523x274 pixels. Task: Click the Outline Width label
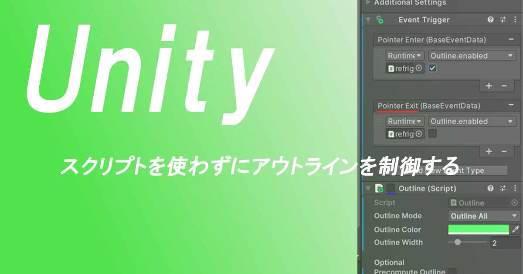398,242
